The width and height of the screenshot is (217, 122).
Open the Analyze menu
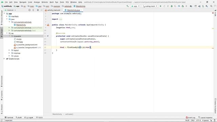point(37,2)
